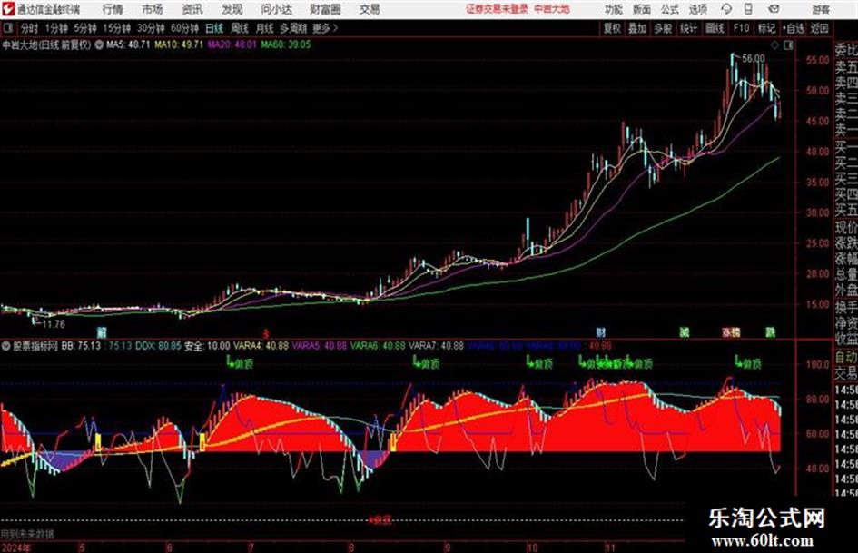Select the 月线 monthly period
Image resolution: width=858 pixels, height=553 pixels.
tap(265, 28)
